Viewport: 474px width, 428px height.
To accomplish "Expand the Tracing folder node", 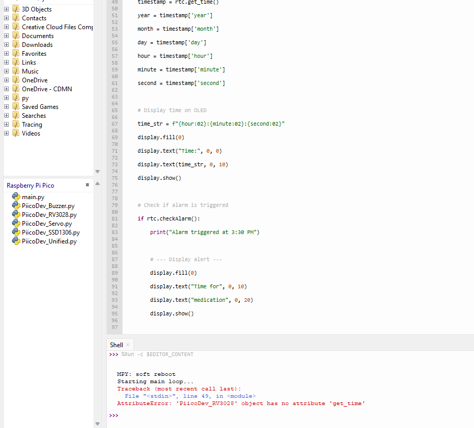I will click(x=6, y=124).
